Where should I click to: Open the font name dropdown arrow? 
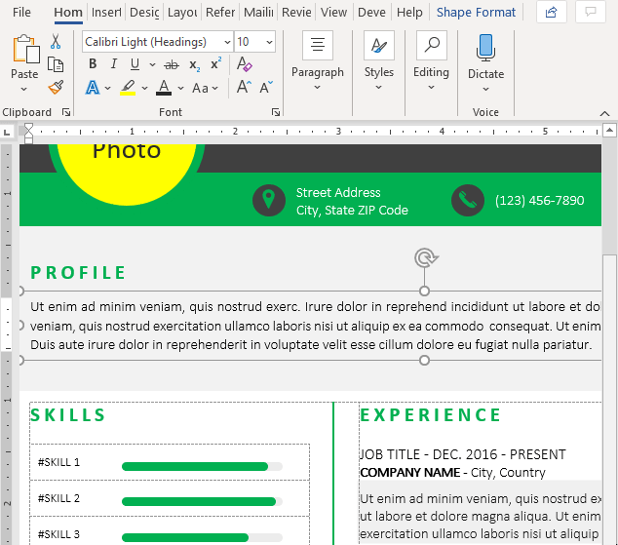[227, 42]
